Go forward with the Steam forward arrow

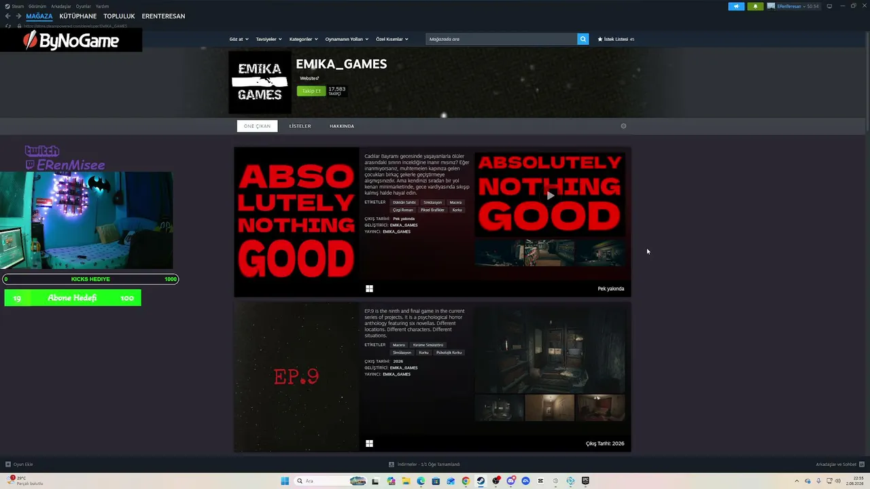pos(18,16)
